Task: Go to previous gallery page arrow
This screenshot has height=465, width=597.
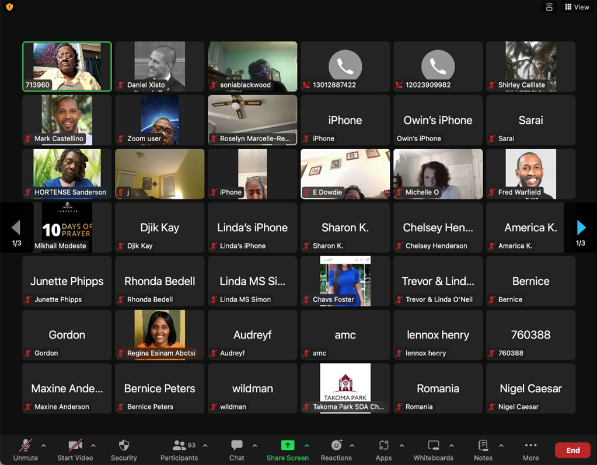Action: [16, 228]
